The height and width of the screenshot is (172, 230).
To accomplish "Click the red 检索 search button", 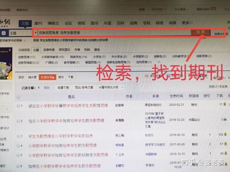I will 201,32.
